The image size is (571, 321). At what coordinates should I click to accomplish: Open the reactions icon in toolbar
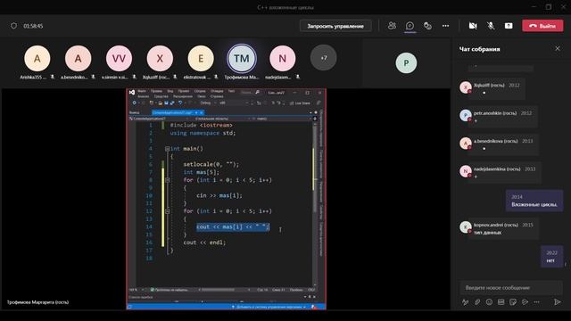tap(427, 26)
